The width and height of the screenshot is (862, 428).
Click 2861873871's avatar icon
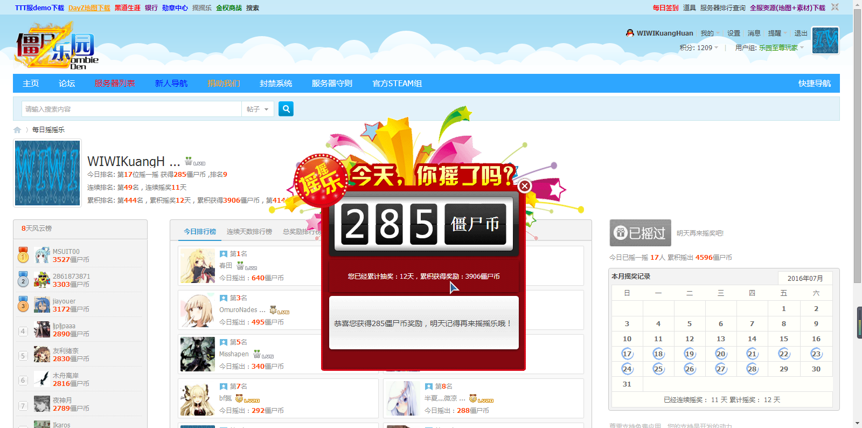[x=42, y=280]
